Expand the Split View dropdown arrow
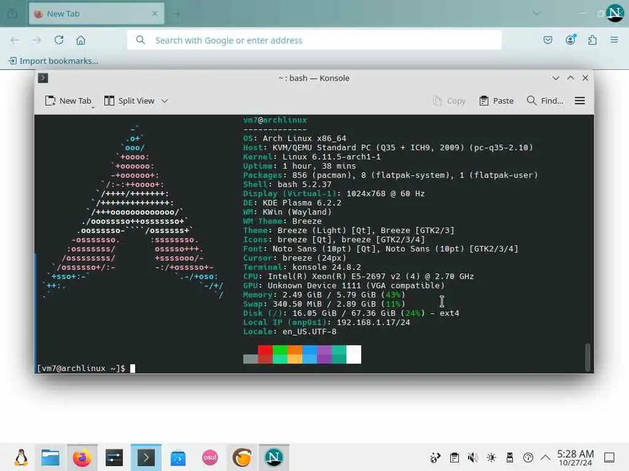Image resolution: width=629 pixels, height=471 pixels. [165, 101]
